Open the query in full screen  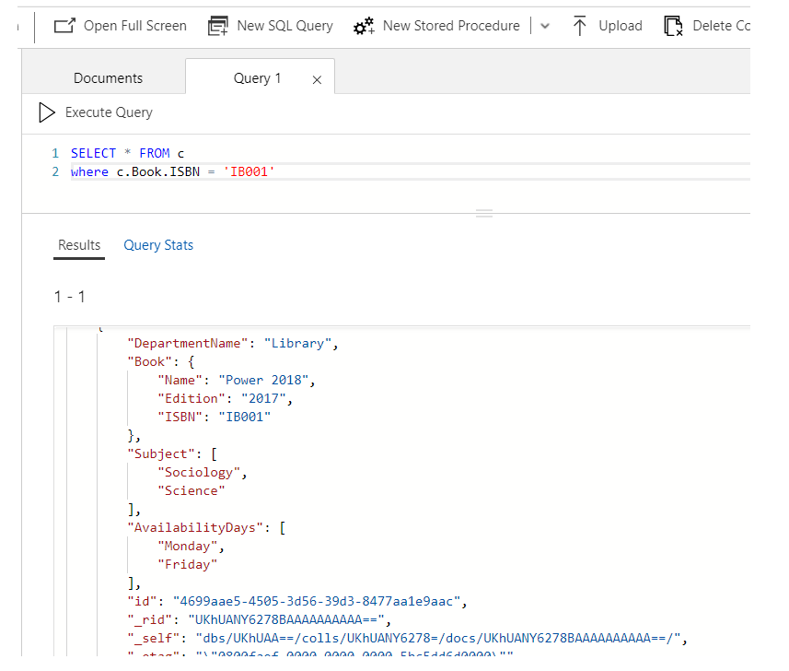coord(119,26)
